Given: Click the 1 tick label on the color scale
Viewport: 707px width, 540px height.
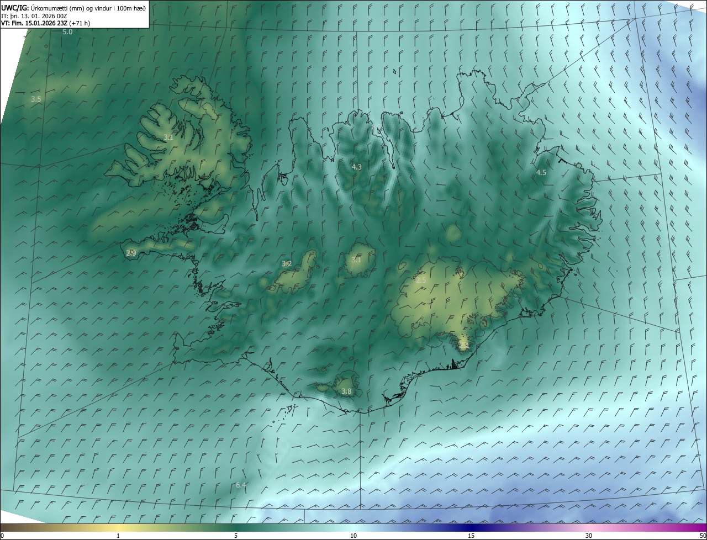Looking at the screenshot, I should (x=118, y=536).
